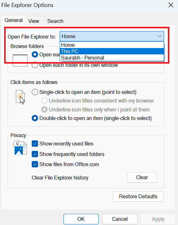Select Single-click to open an item
The width and height of the screenshot is (178, 225).
[x=35, y=92]
